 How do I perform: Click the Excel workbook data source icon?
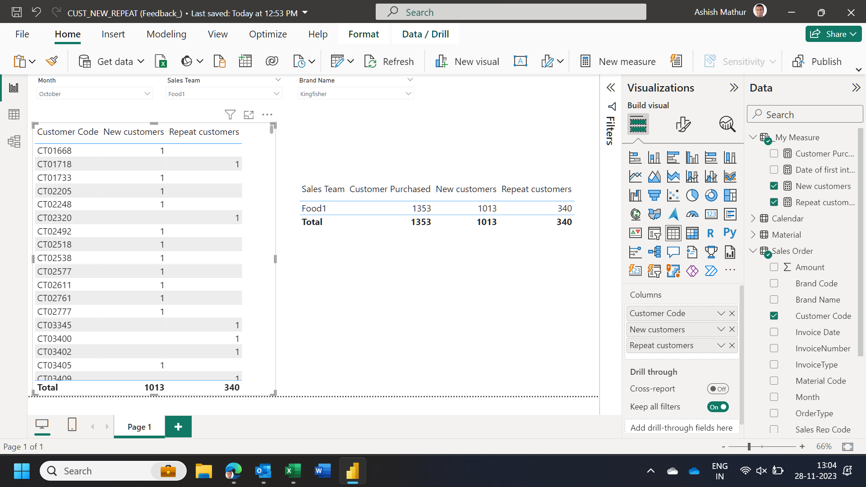161,61
